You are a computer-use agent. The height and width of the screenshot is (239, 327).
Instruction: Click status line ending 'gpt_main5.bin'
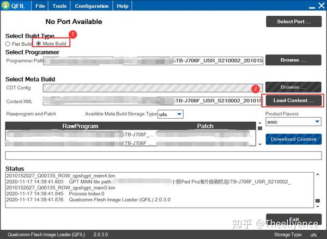point(60,188)
